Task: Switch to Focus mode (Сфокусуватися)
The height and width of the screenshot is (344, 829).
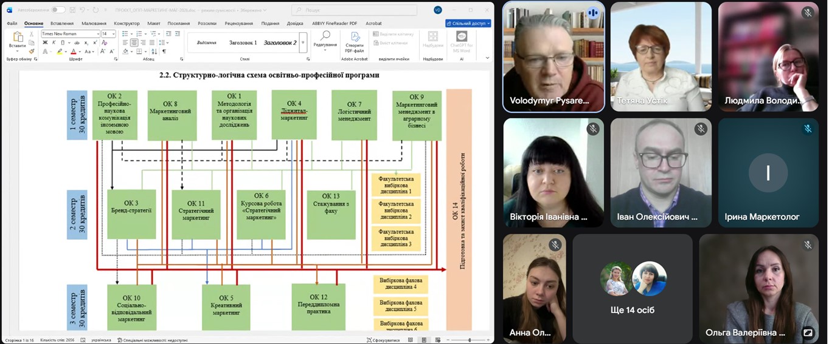Action: tap(386, 340)
